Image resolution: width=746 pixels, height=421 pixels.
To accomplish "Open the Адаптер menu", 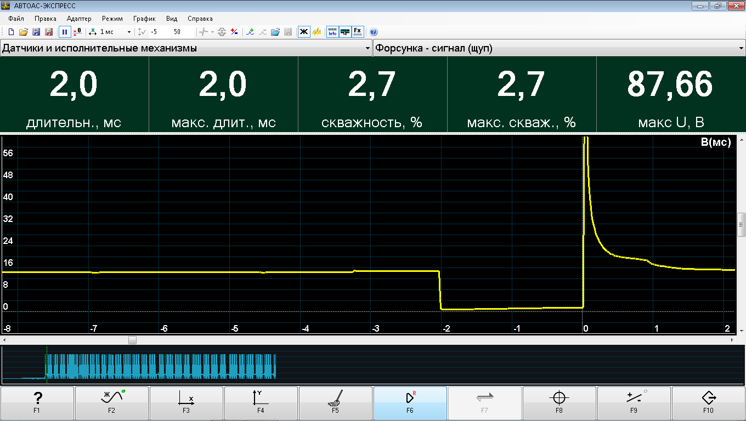I will [x=79, y=19].
